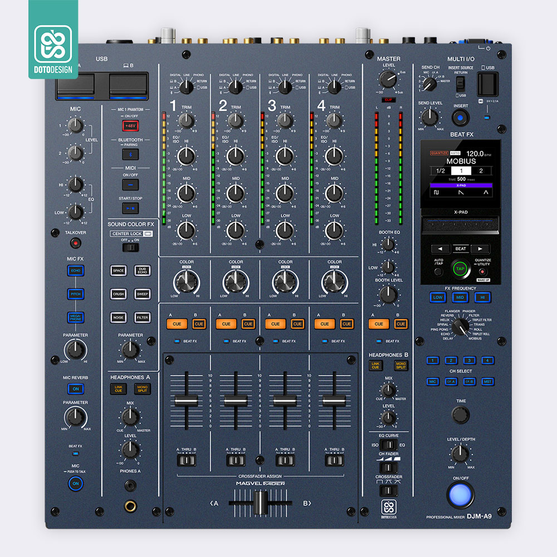This screenshot has width=557, height=557.
Task: Click channel 3 COLOR knob
Action: [x=285, y=282]
